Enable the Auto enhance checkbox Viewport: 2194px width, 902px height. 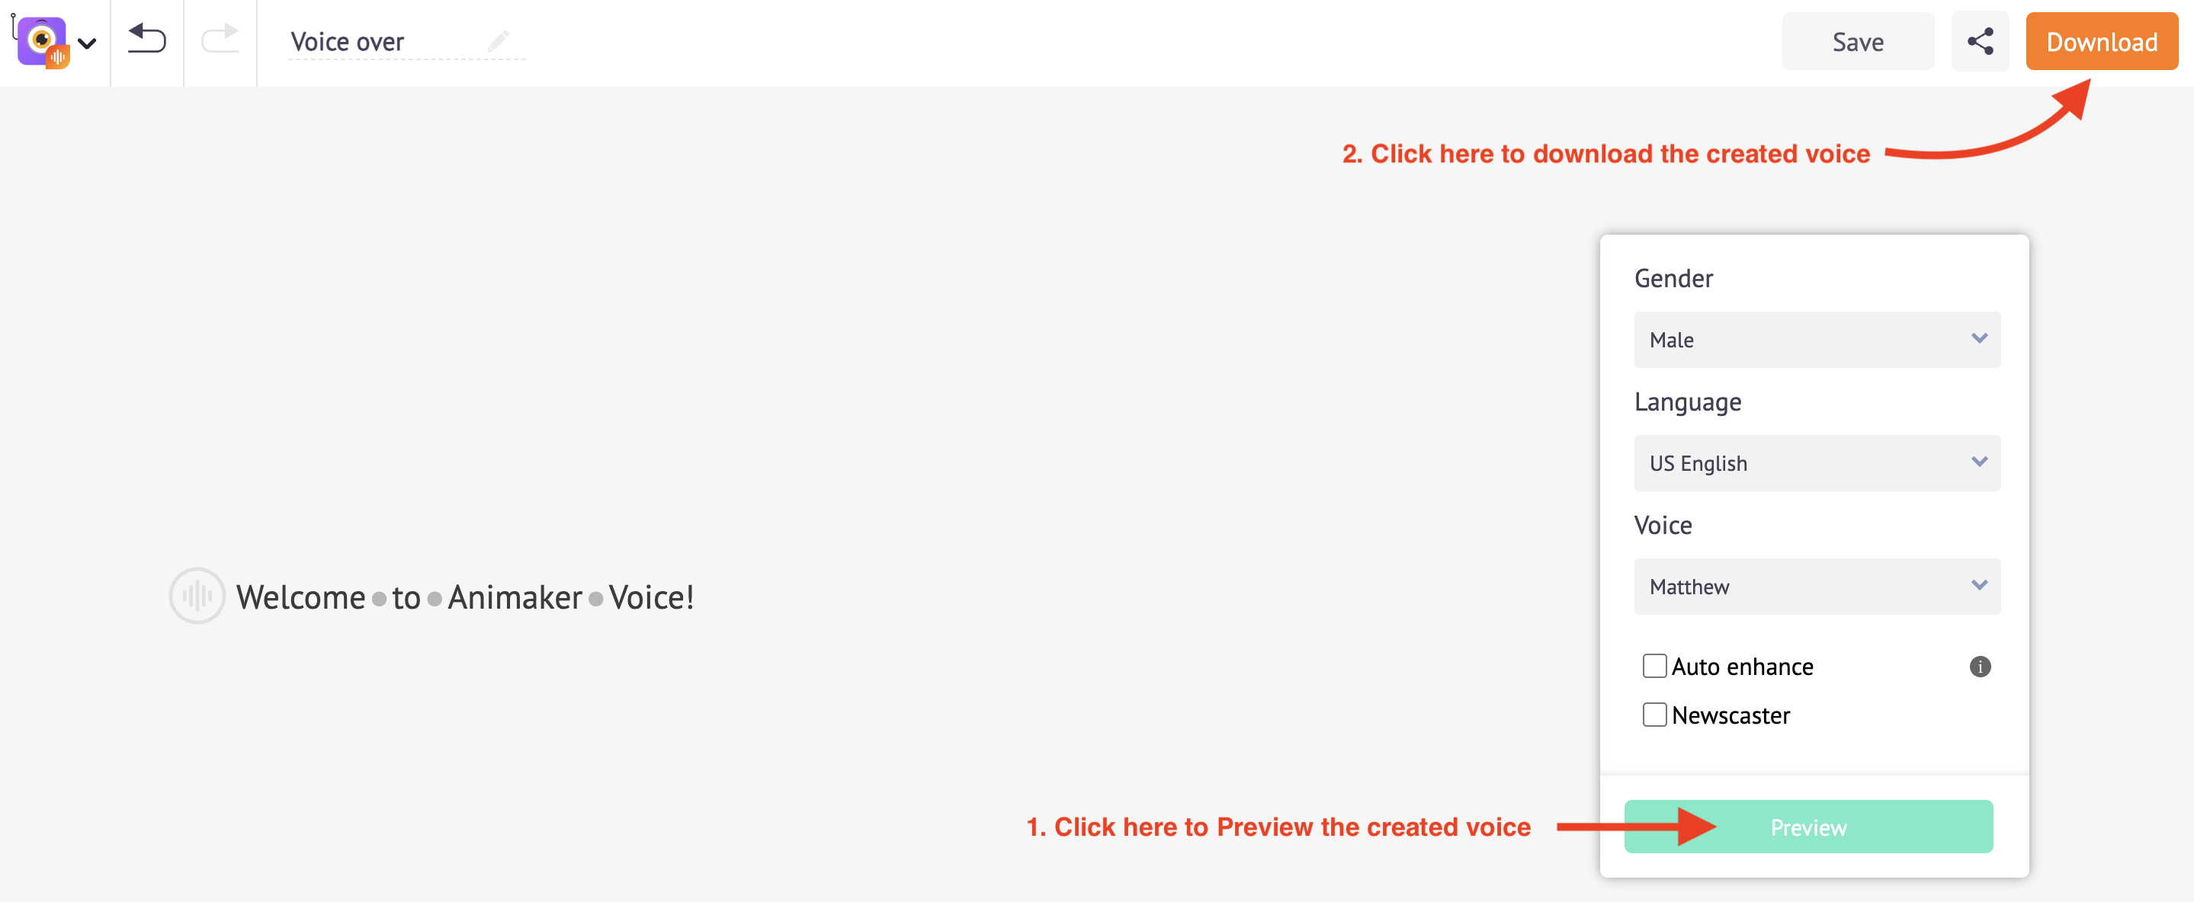coord(1654,665)
